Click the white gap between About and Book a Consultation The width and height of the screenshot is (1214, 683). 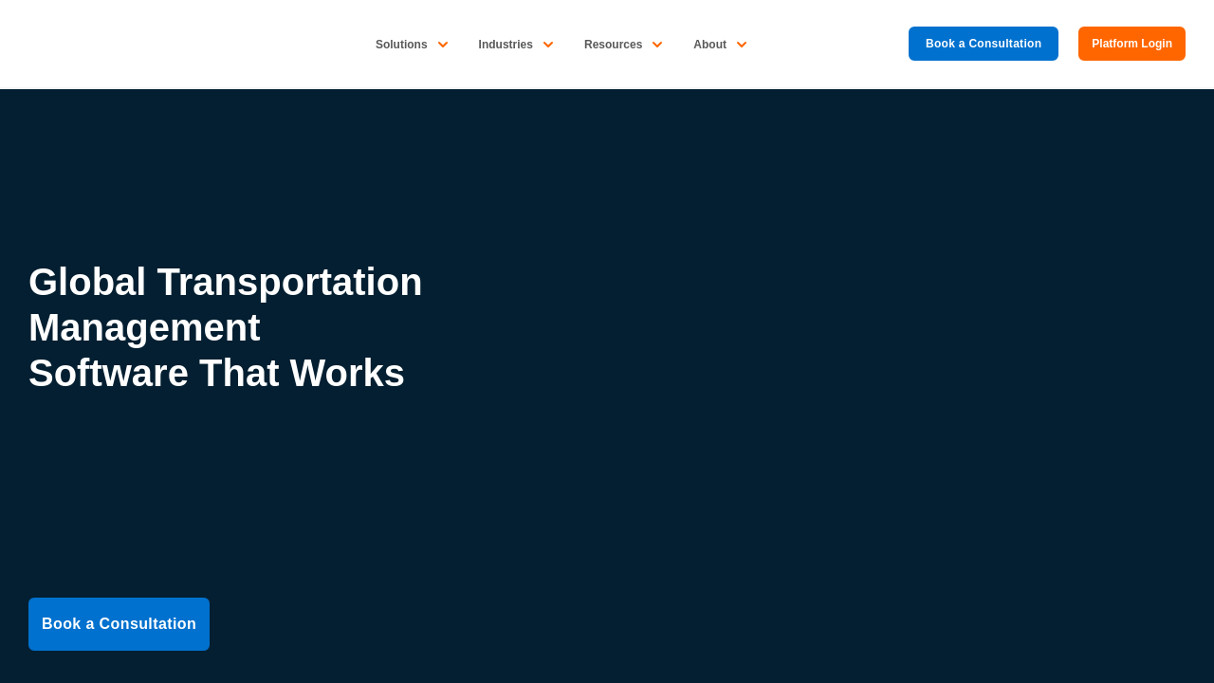[825, 45]
